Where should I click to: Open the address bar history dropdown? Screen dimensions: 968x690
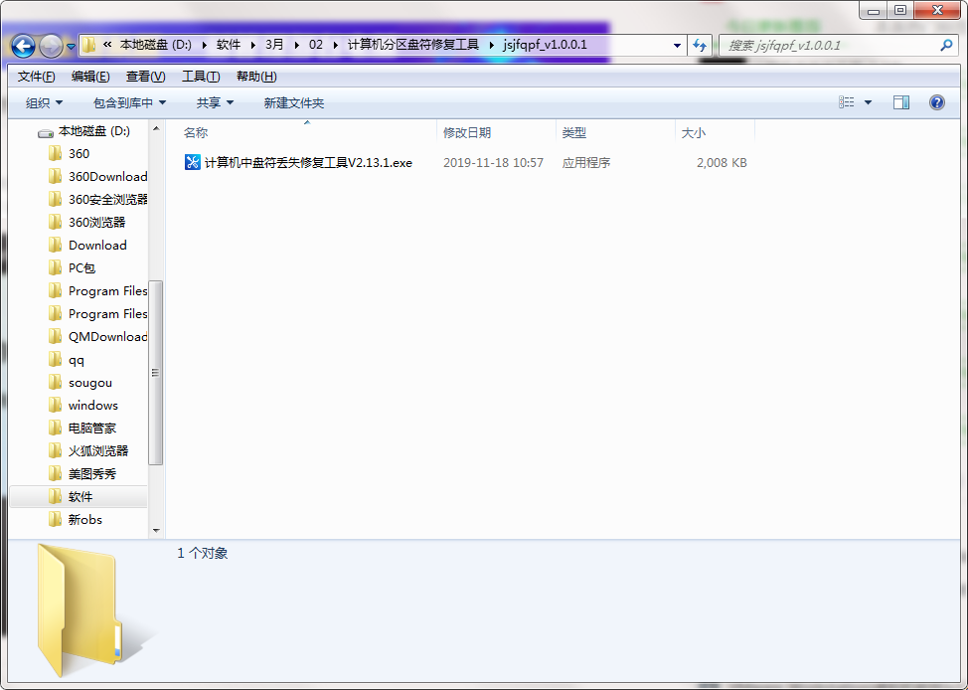[x=677, y=45]
